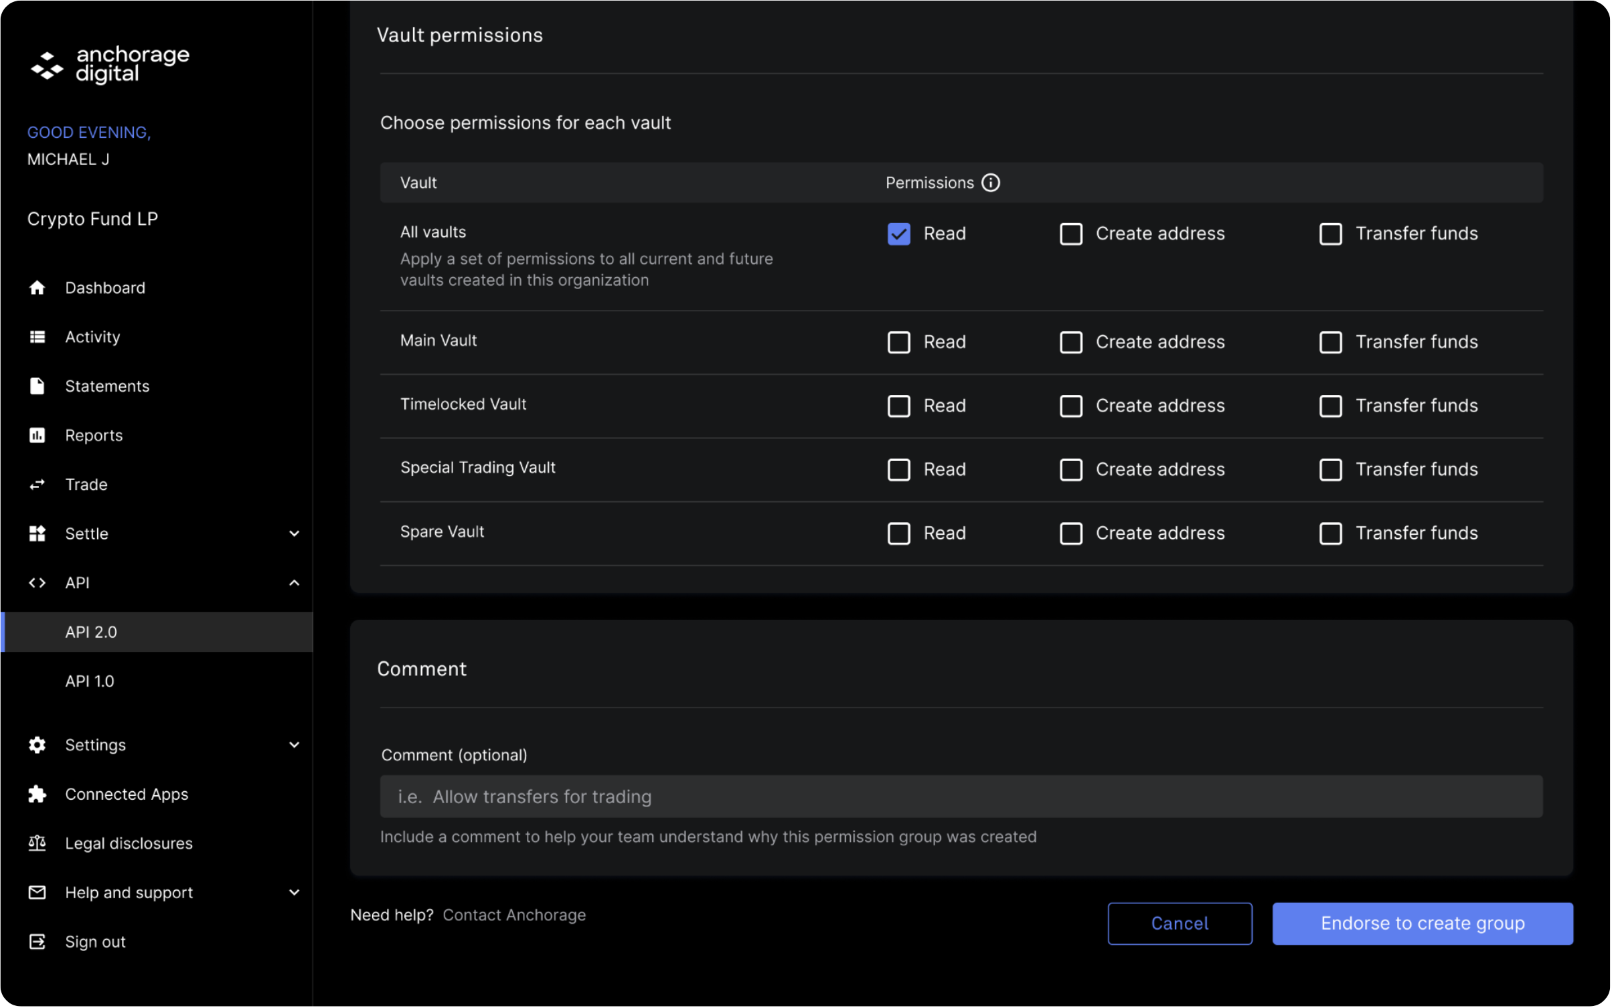The image size is (1612, 1008).
Task: Open the Contact Anchorage link
Action: click(515, 915)
